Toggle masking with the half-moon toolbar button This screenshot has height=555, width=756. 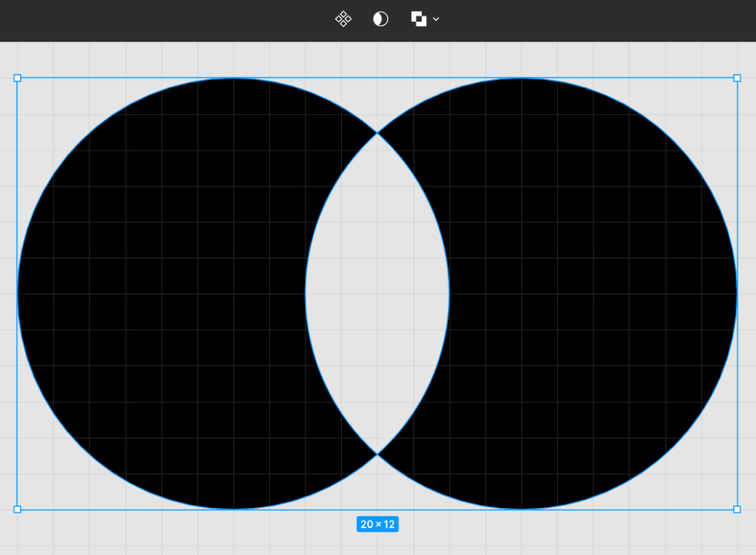click(381, 18)
